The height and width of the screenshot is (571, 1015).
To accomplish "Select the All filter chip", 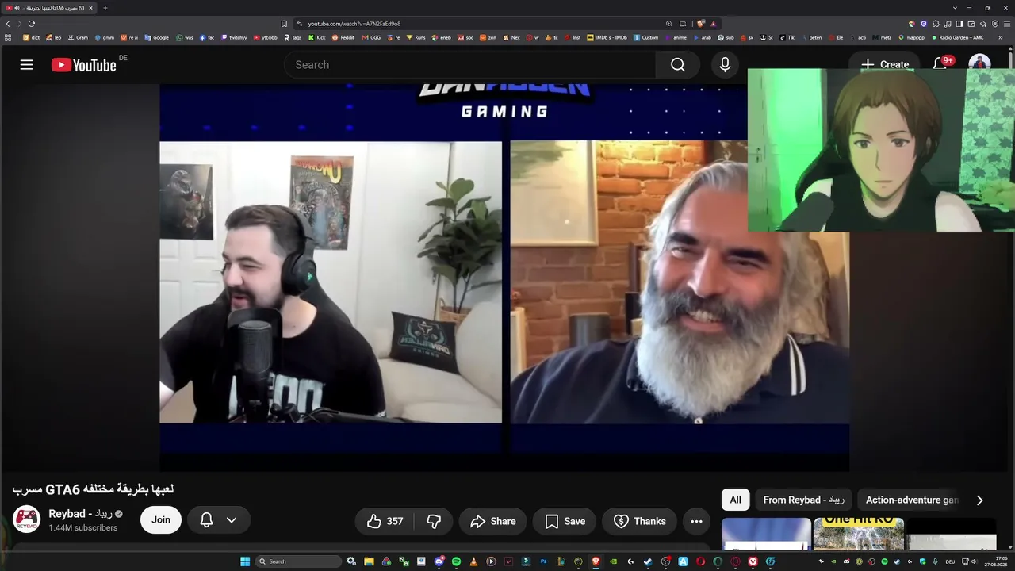I will 735,500.
